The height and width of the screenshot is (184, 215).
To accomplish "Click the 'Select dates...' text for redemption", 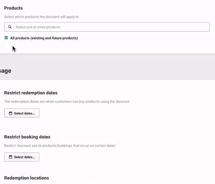I will (x=25, y=113).
